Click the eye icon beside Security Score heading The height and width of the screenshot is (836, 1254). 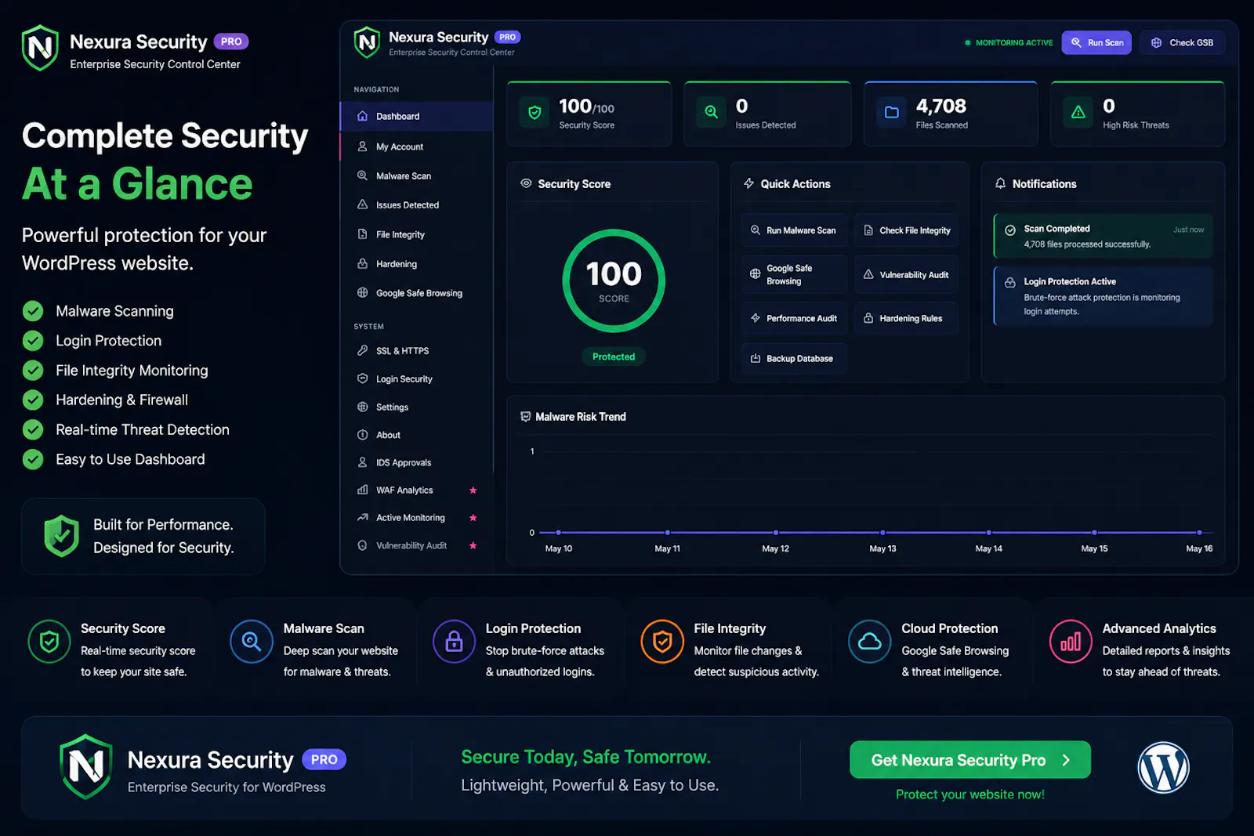coord(526,183)
